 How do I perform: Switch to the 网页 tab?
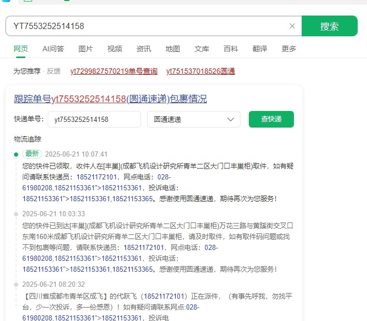coord(21,49)
